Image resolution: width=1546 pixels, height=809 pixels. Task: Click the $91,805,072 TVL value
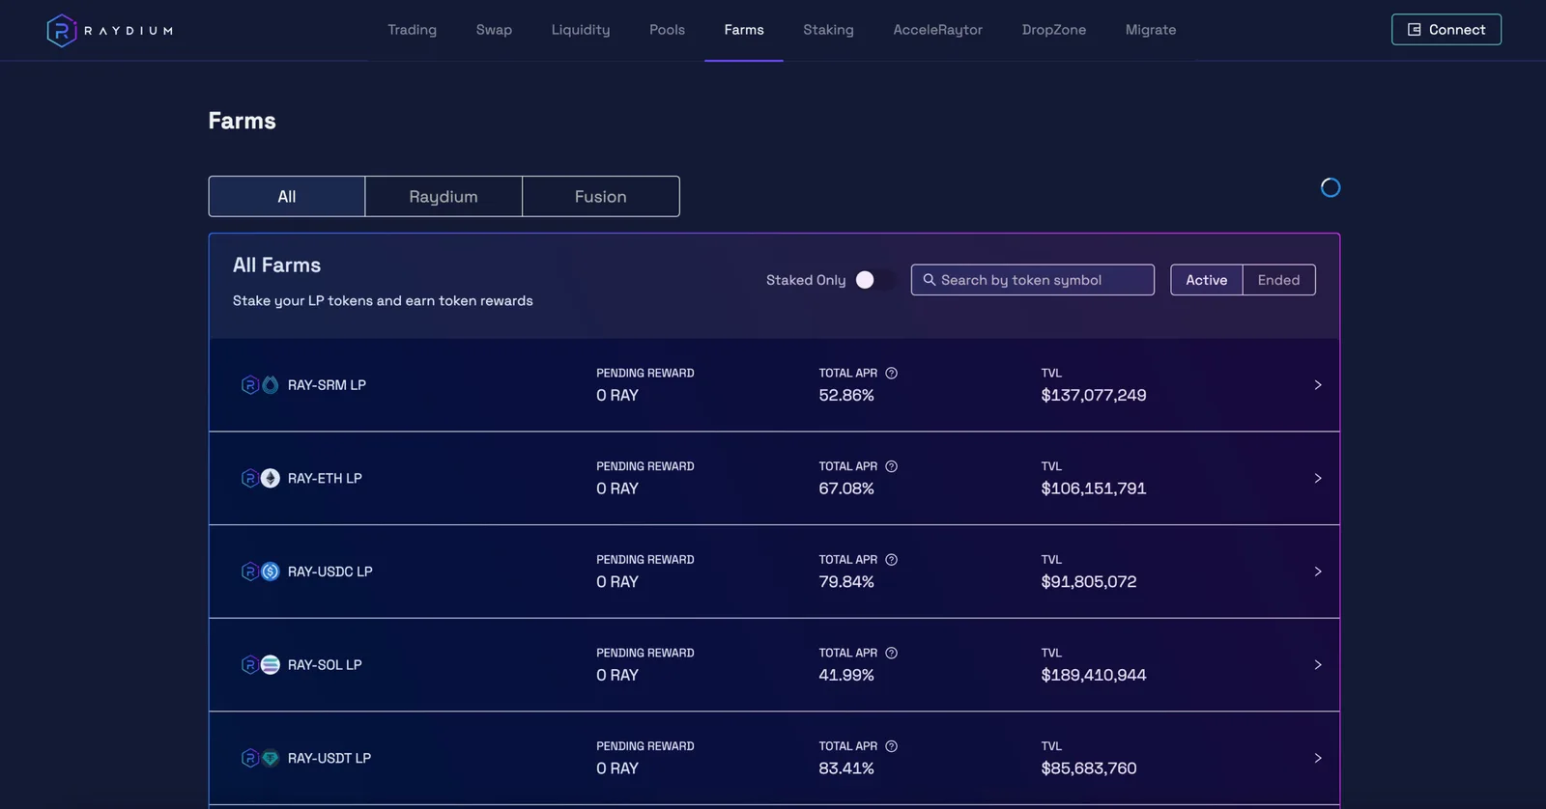(1089, 582)
